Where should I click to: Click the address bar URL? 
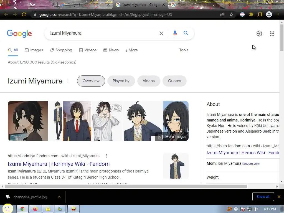click(105, 14)
